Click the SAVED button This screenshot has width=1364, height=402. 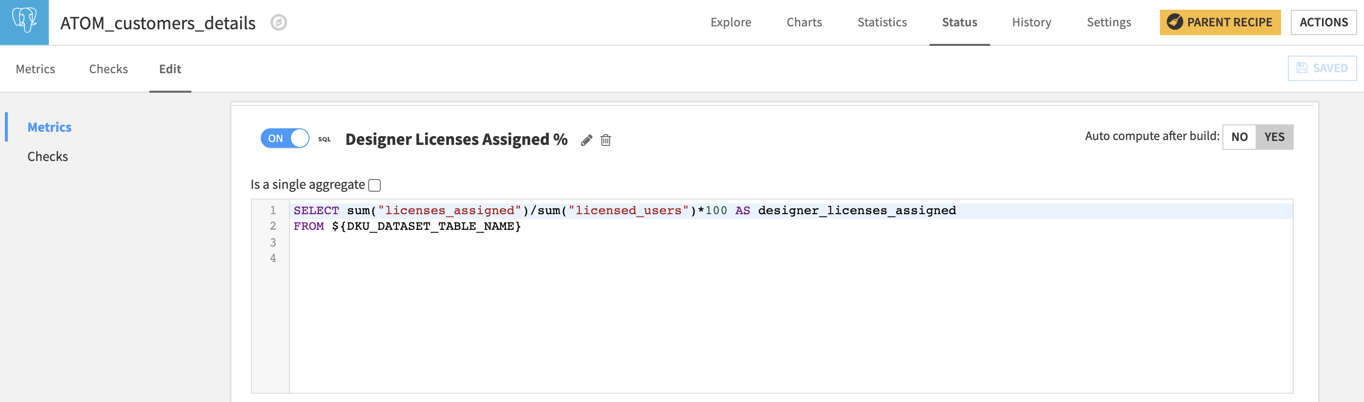[x=1322, y=68]
